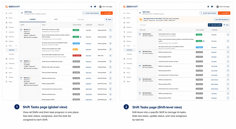Open Roster in the global view sidebar
The width and height of the screenshot is (236, 129).
(x=9, y=18)
